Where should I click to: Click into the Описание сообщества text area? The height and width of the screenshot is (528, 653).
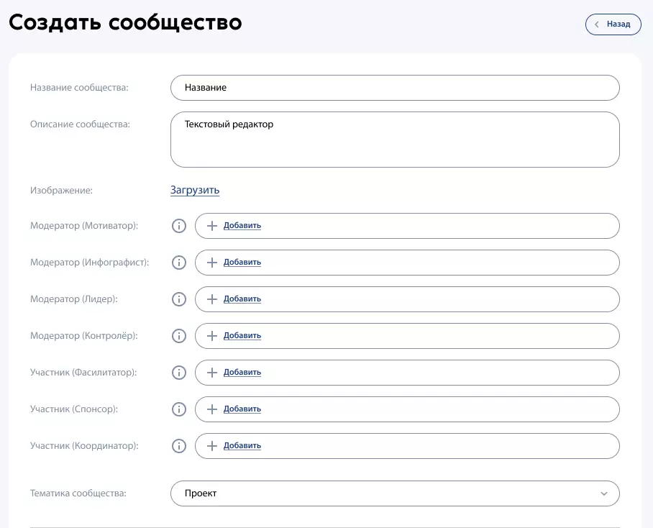[x=394, y=140]
